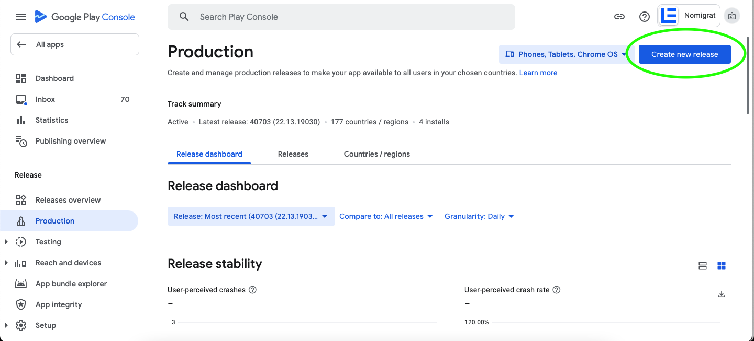This screenshot has width=754, height=341.
Task: Click the Google Play Console logo
Action: pyautogui.click(x=85, y=17)
